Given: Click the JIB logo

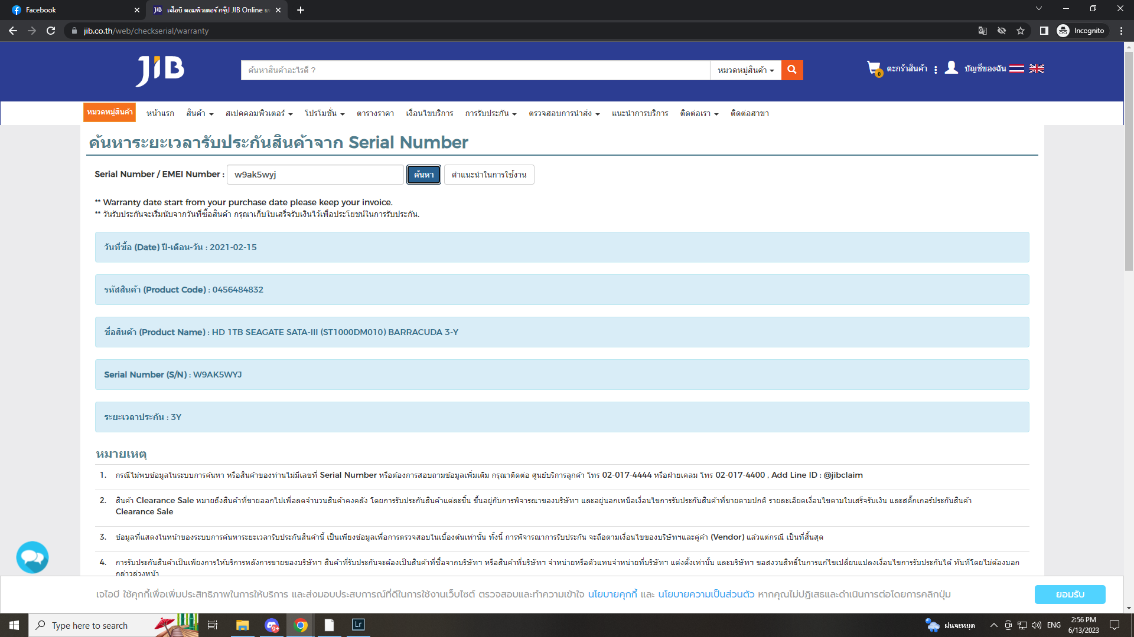Looking at the screenshot, I should [160, 70].
